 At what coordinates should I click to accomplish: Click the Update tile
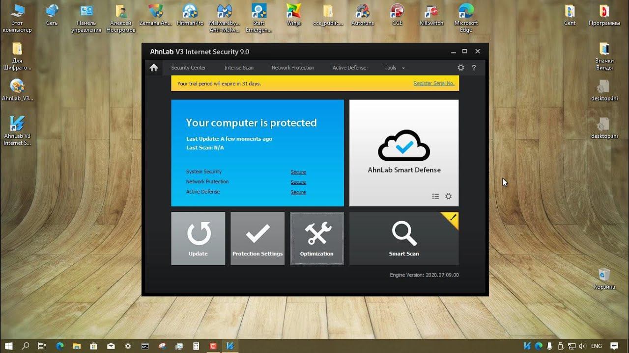tap(198, 238)
